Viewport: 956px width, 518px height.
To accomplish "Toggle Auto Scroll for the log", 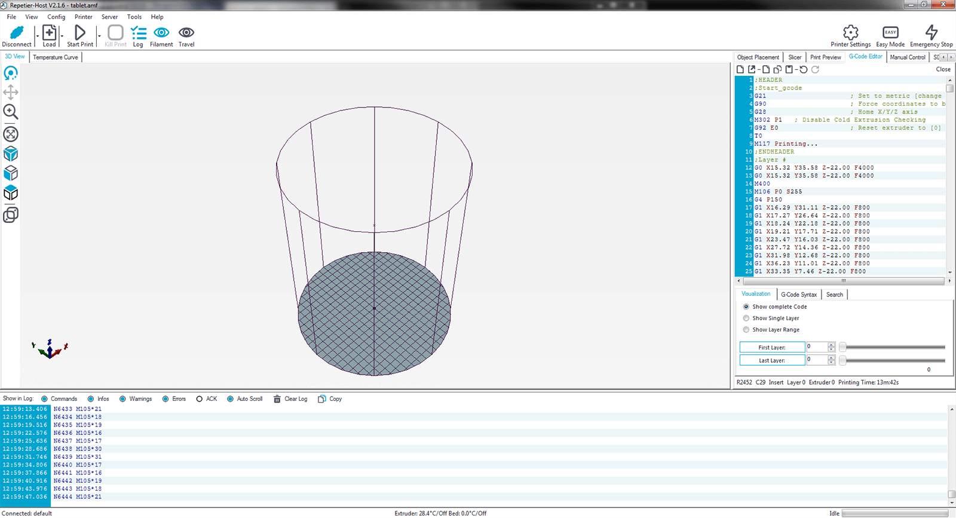I will tap(230, 399).
